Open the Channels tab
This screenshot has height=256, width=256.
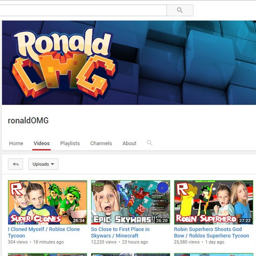(x=101, y=143)
